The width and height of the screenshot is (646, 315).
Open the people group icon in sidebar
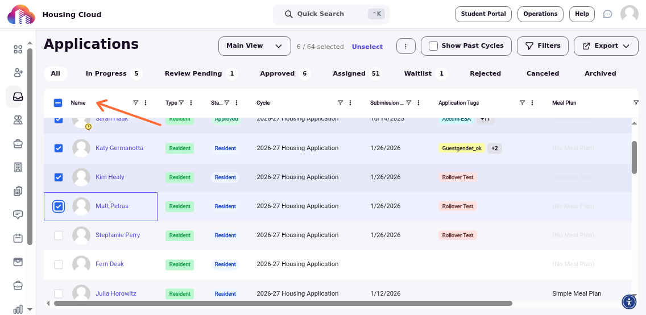pyautogui.click(x=18, y=120)
